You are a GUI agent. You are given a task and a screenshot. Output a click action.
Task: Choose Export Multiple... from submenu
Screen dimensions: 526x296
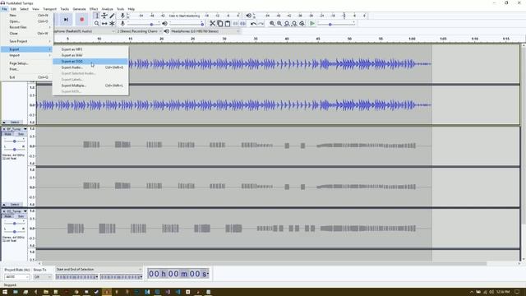(x=90, y=86)
